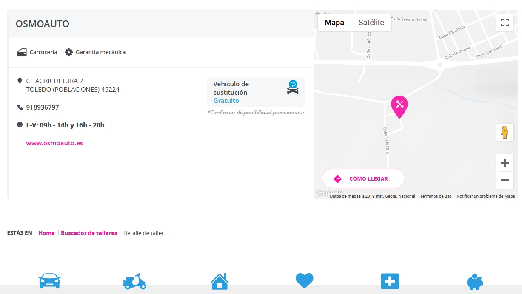Go to Home in breadcrumb
522x294 pixels.
46,233
